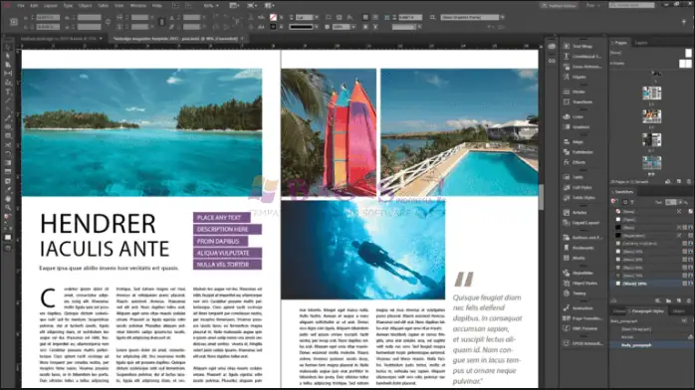Toggle the constrain proportions chain icon
This screenshot has height=390, width=695.
161,22
